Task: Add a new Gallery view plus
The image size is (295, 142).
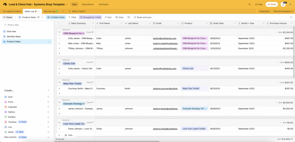Action: pyautogui.click(x=48, y=112)
